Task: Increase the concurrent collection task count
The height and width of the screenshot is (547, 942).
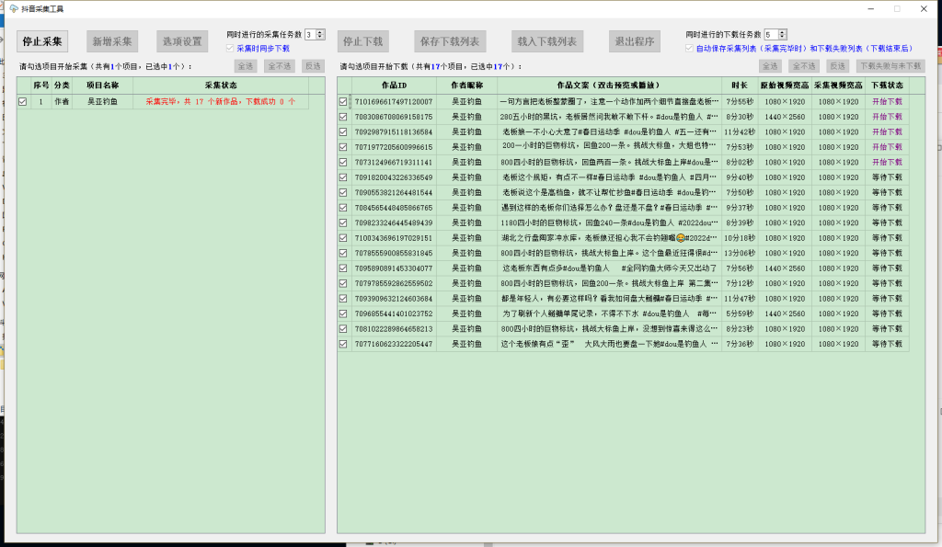Action: (320, 32)
